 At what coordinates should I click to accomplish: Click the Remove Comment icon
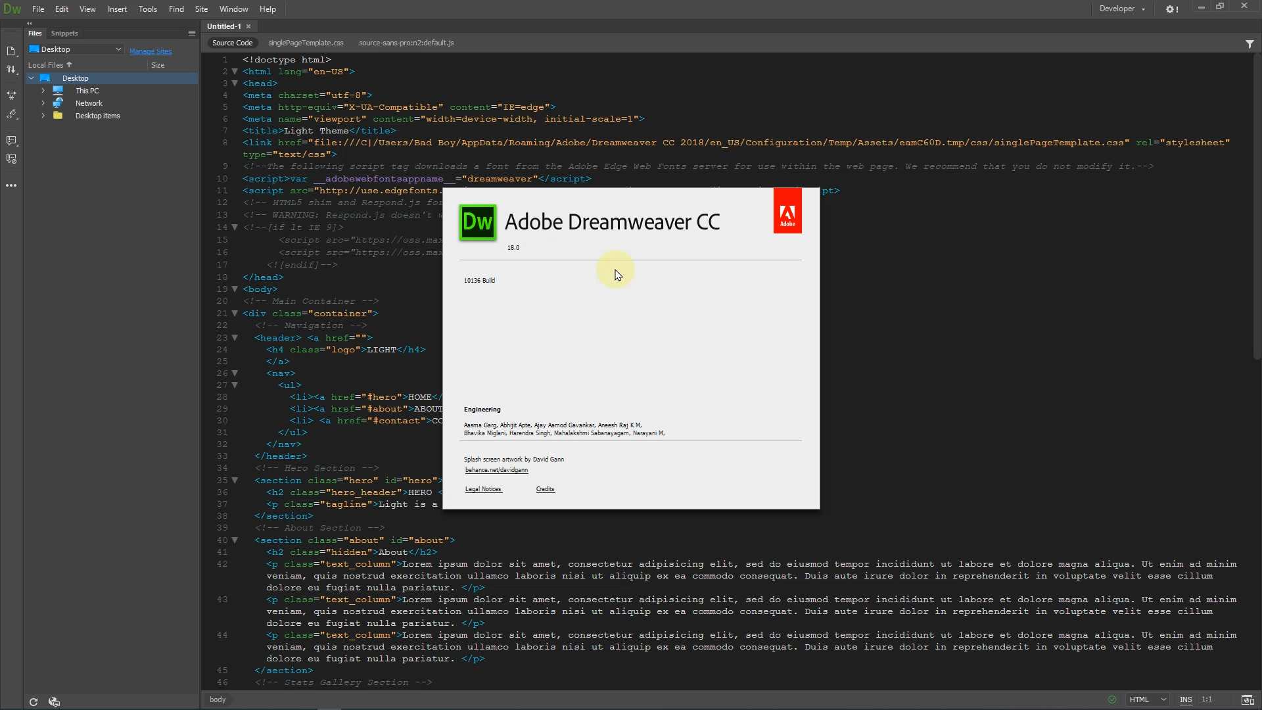click(11, 159)
